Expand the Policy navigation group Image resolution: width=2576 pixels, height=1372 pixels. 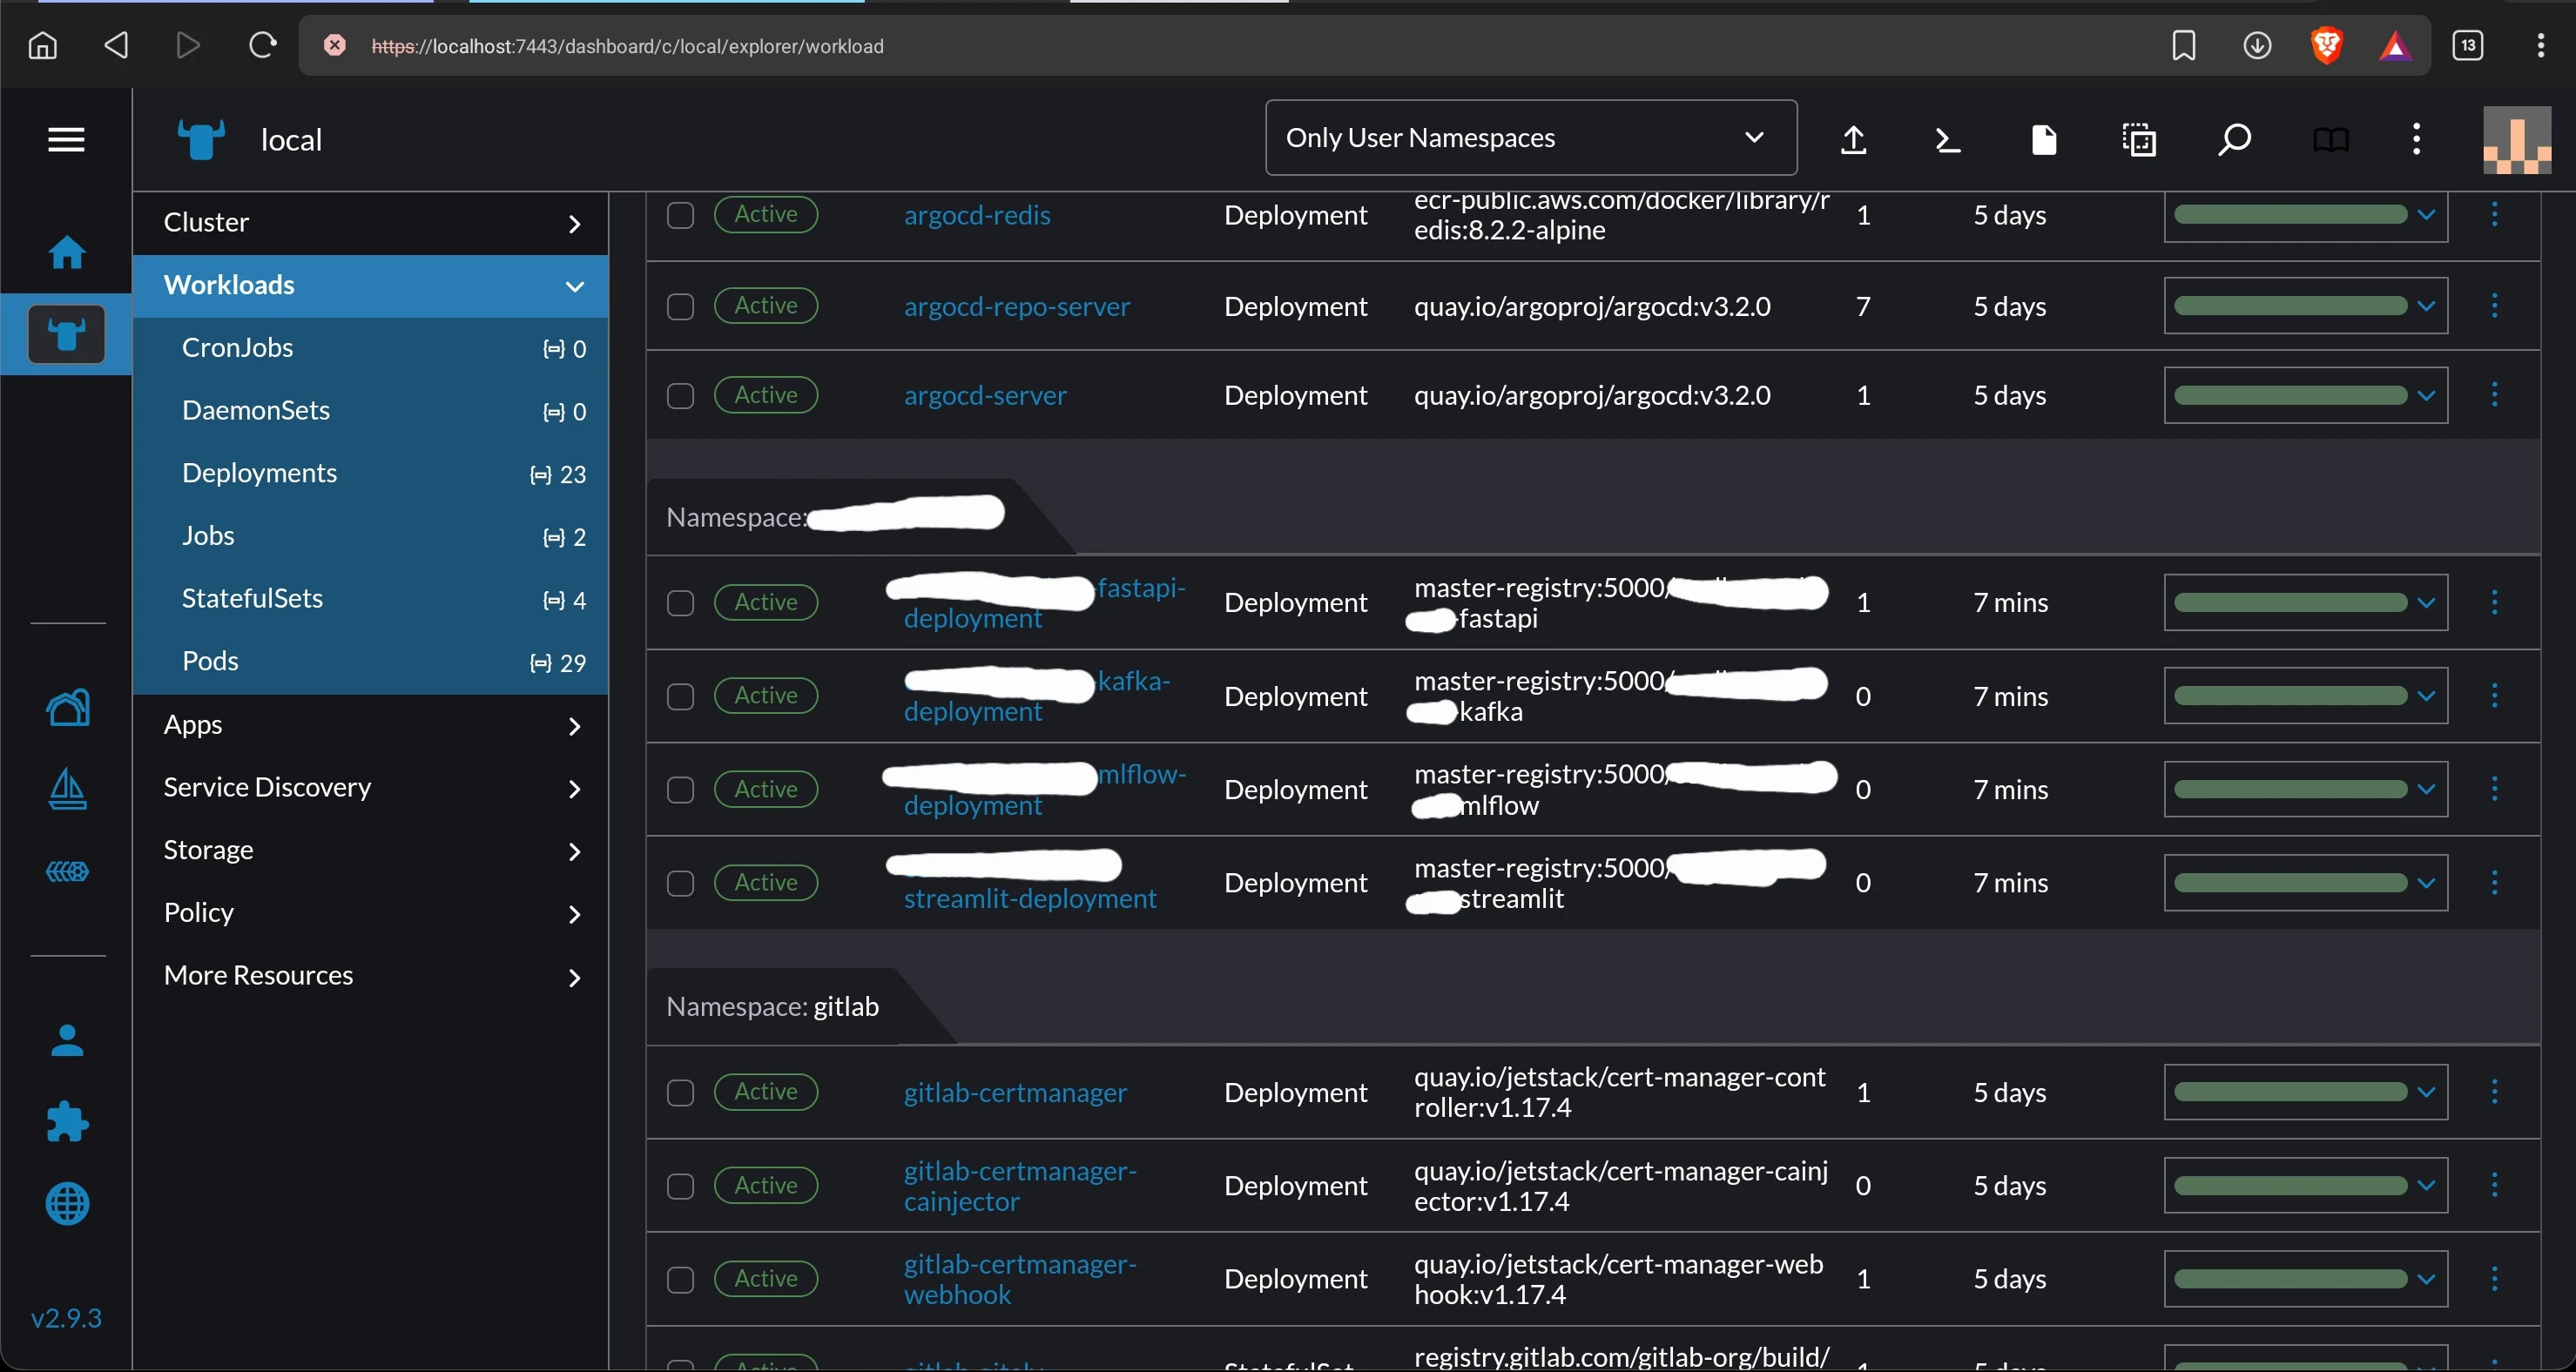pos(370,913)
